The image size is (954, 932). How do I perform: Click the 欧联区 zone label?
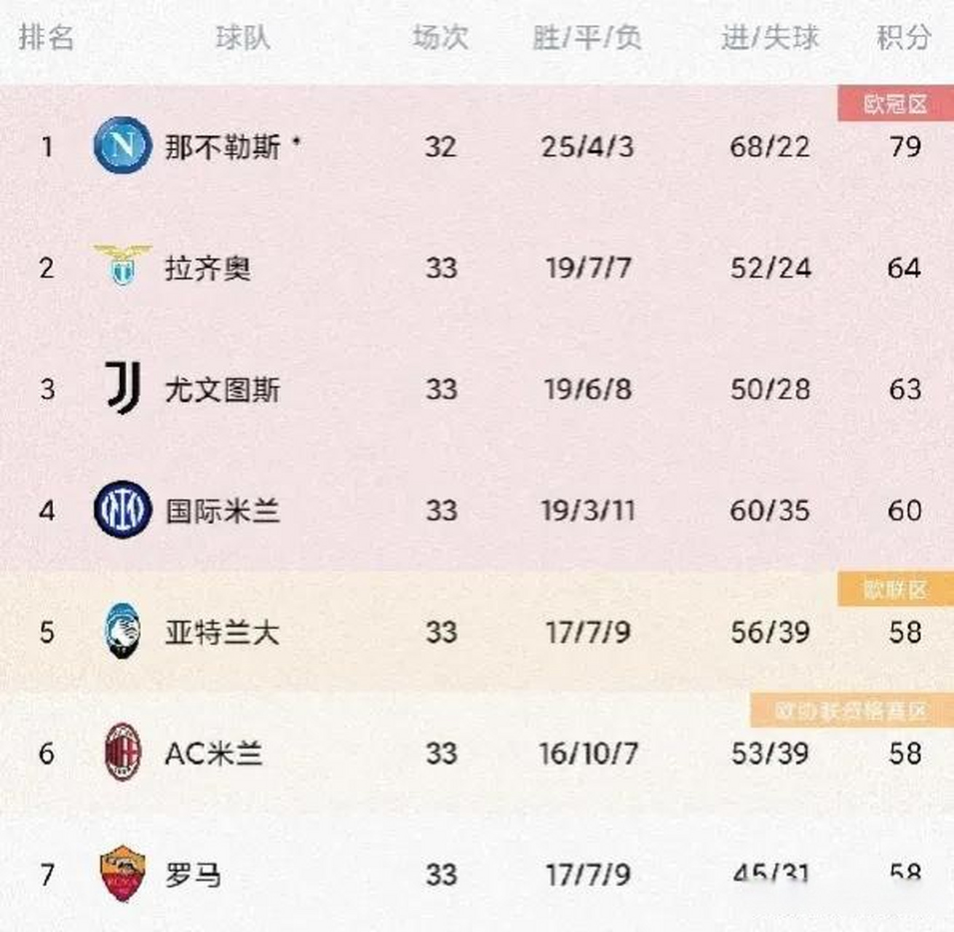pyautogui.click(x=895, y=589)
